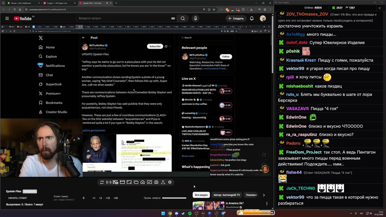The width and height of the screenshot is (386, 217).
Task: Open the Windows Start menu
Action: pos(163,213)
